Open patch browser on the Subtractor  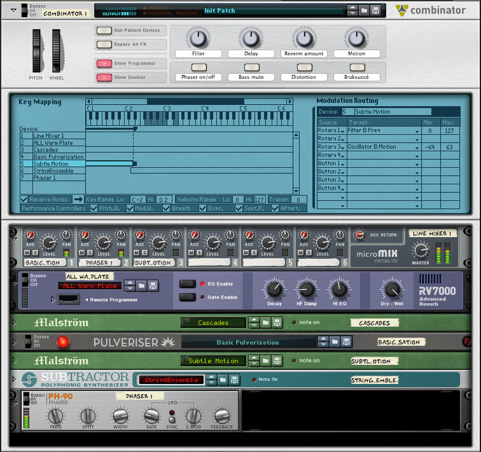(221, 380)
